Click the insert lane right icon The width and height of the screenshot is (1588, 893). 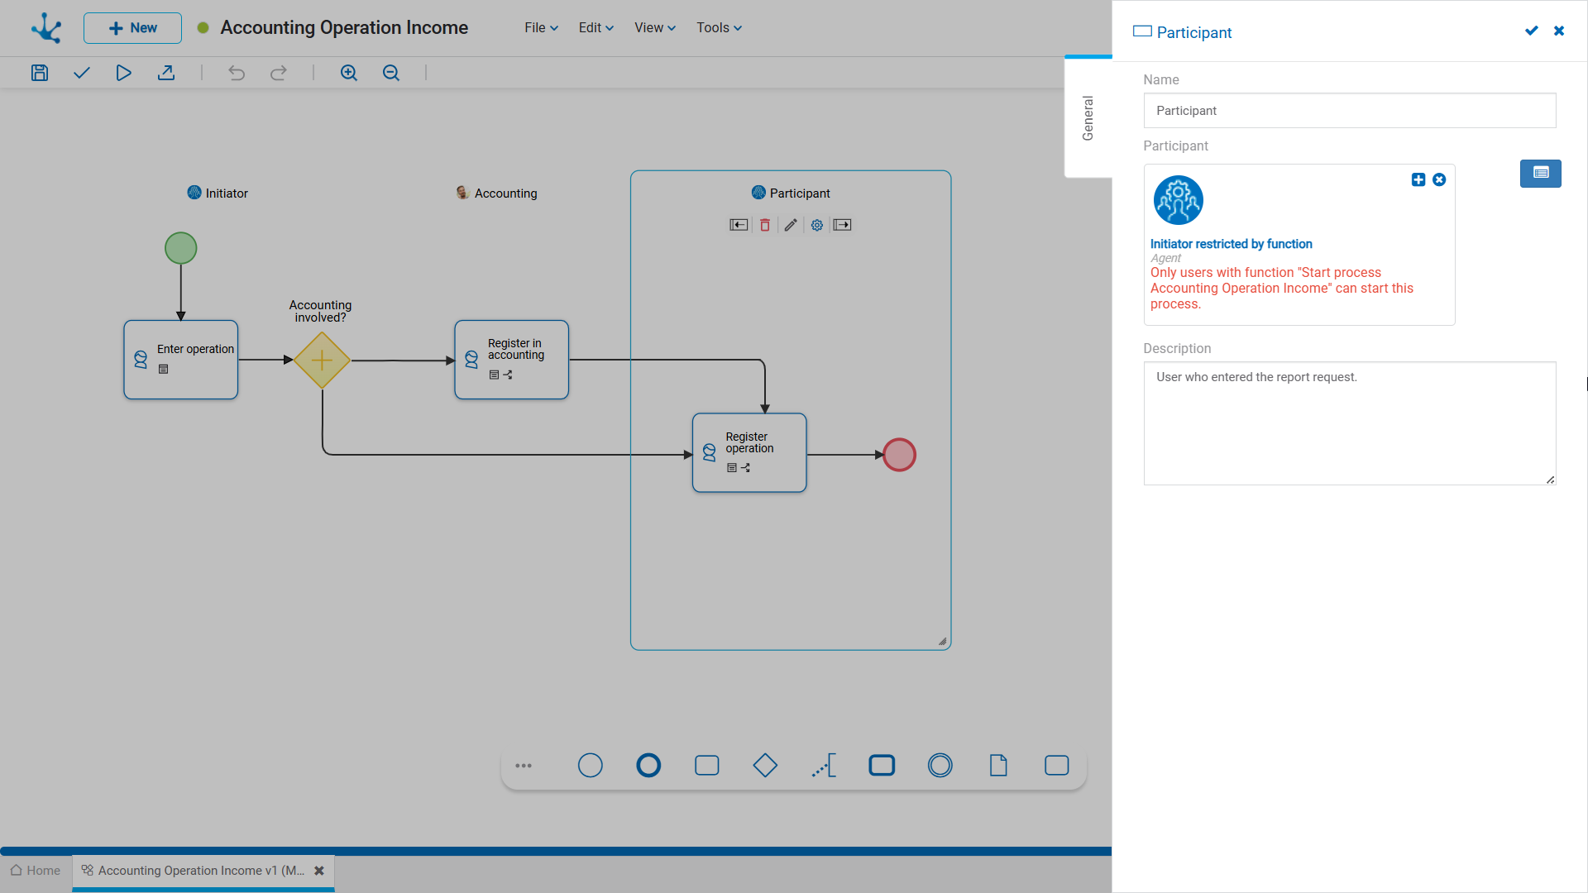(843, 225)
